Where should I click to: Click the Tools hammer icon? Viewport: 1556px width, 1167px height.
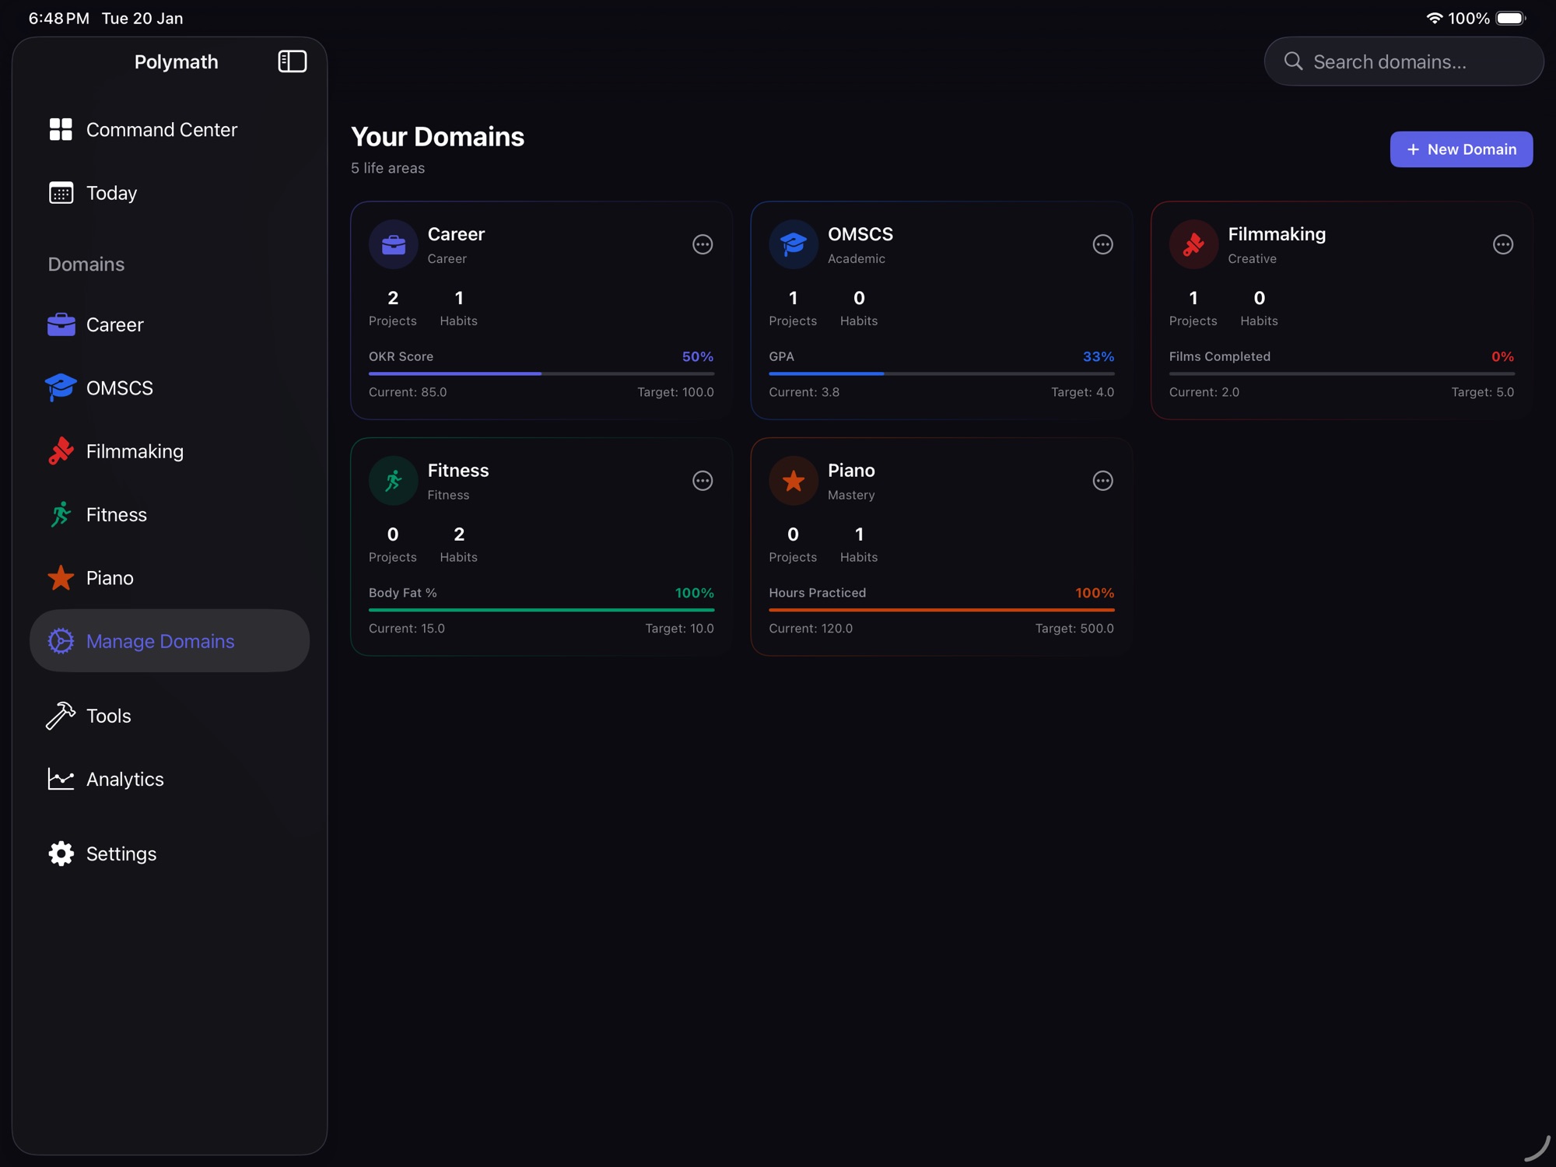61,716
